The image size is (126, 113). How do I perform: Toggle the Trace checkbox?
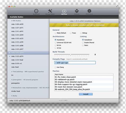pyautogui.click(x=71, y=33)
